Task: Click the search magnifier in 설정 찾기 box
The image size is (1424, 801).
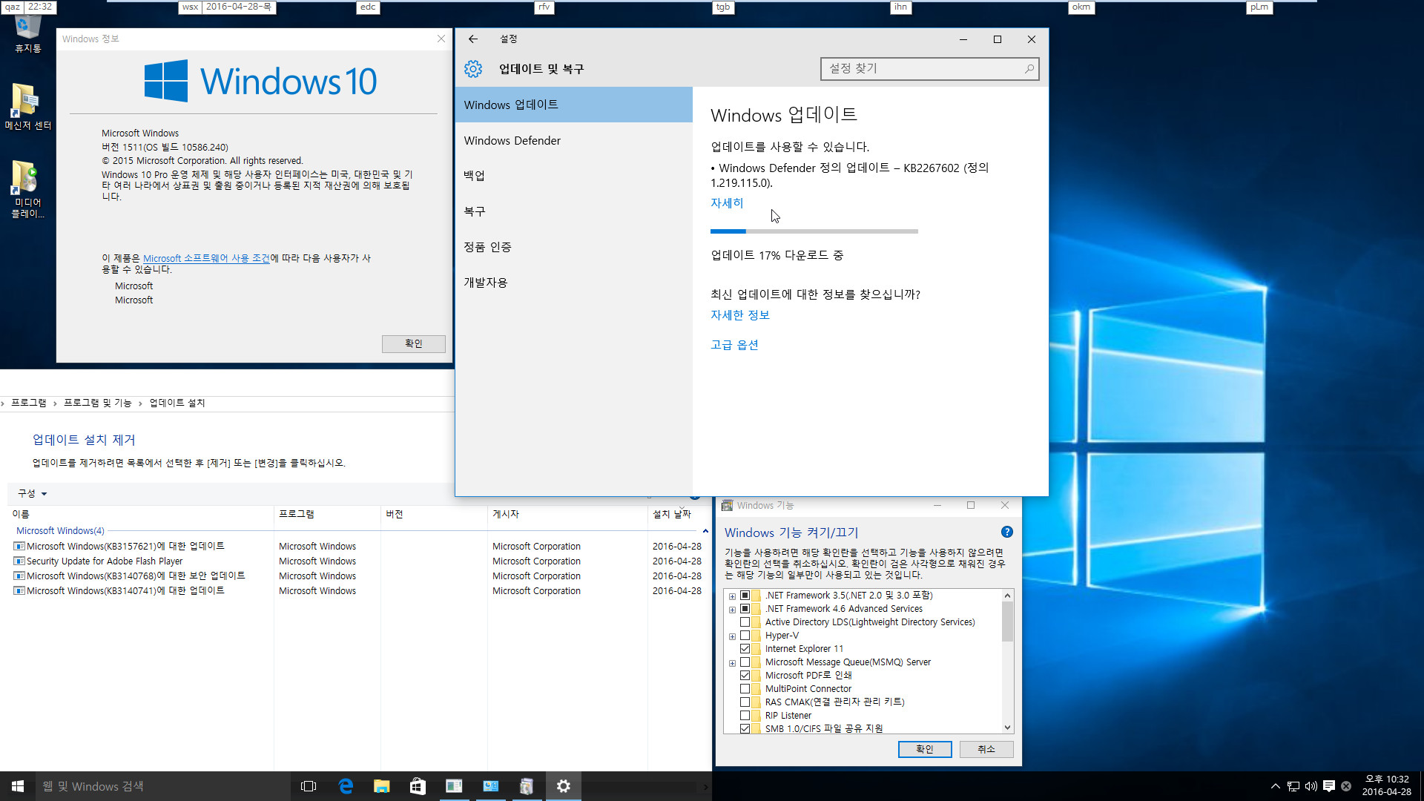Action: pyautogui.click(x=1029, y=69)
